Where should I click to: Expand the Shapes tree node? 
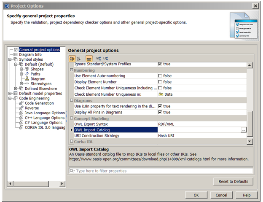tap(21, 69)
